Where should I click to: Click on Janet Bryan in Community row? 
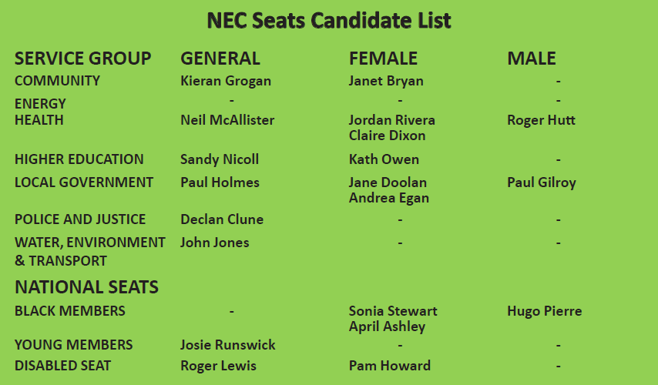[386, 81]
